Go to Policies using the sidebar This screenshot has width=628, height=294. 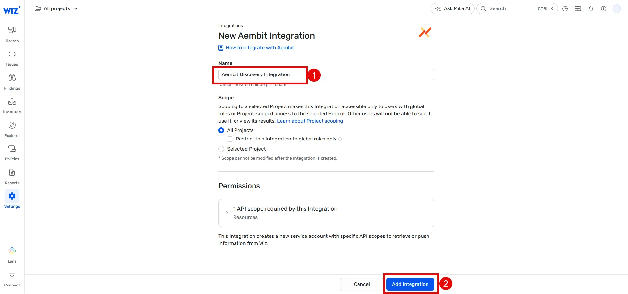coord(12,152)
